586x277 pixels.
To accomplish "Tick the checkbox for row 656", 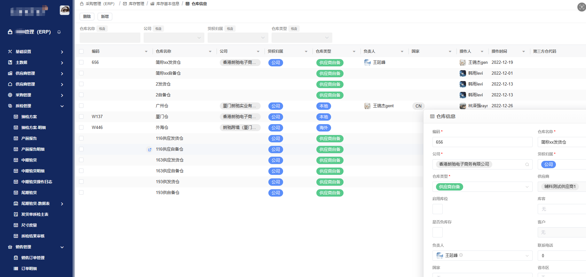I will point(81,63).
